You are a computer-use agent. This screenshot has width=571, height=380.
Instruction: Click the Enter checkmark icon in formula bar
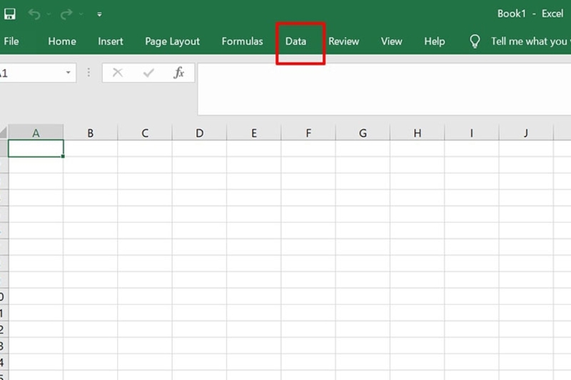pos(148,73)
